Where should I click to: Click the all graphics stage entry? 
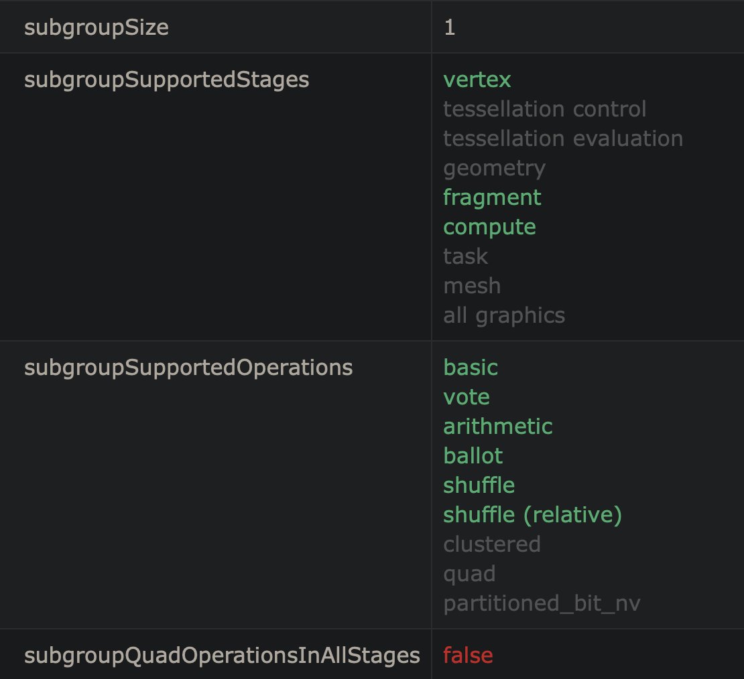(505, 316)
